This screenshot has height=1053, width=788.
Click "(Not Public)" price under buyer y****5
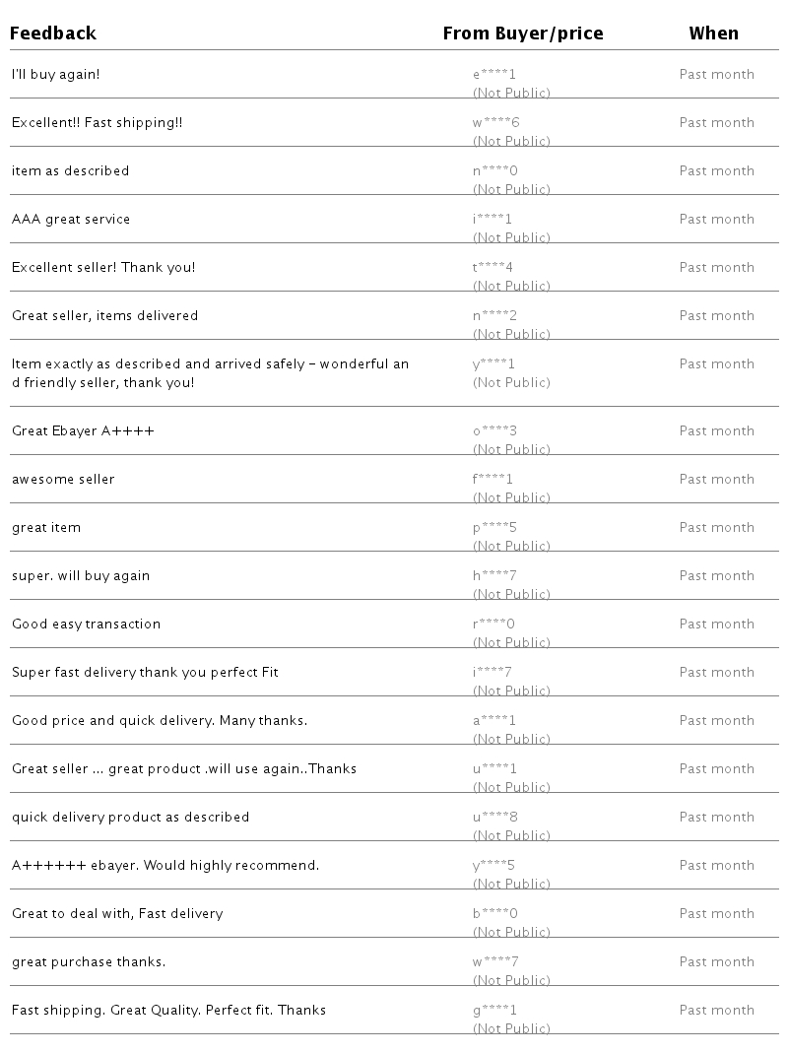(x=511, y=884)
